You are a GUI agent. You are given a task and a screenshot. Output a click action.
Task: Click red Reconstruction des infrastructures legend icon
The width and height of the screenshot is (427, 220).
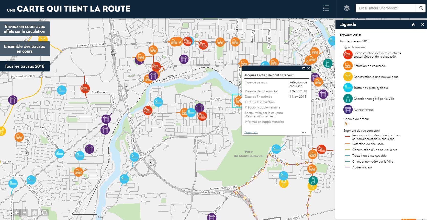coord(348,55)
